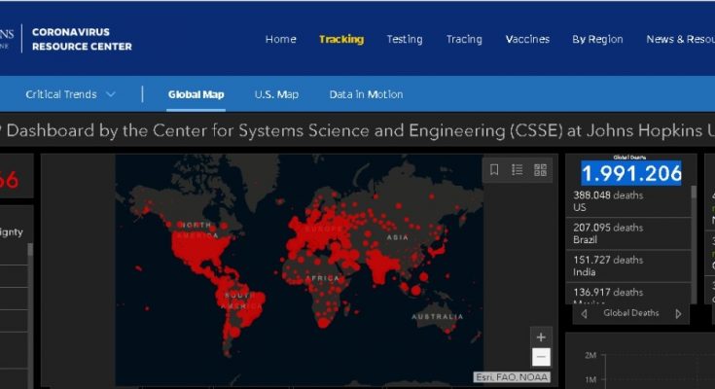The height and width of the screenshot is (389, 715).
Task: Select the US 388.048 deaths row
Action: pyautogui.click(x=628, y=201)
